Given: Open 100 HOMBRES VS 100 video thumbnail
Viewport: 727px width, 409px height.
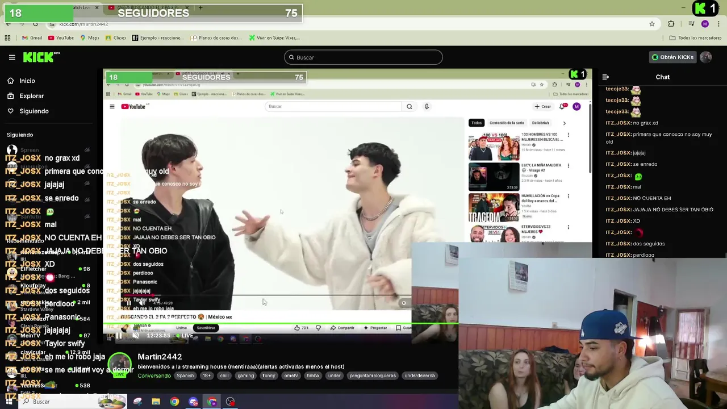Looking at the screenshot, I should pos(494,147).
